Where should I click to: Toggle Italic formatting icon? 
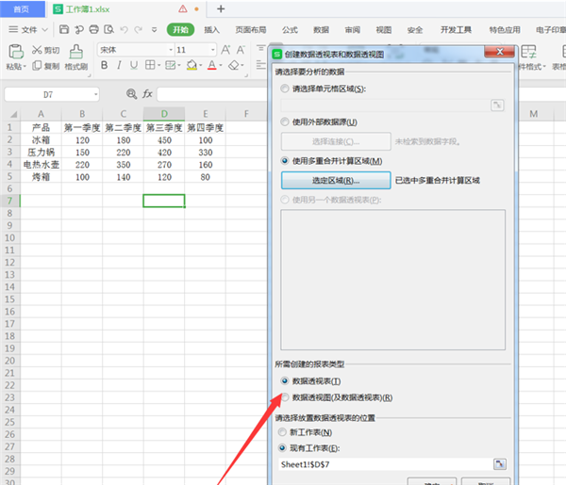click(x=120, y=66)
